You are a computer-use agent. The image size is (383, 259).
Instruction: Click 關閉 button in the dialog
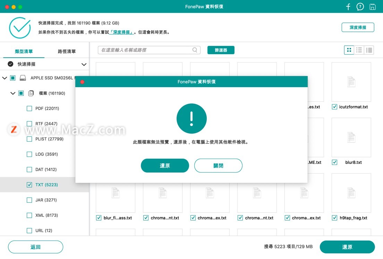point(218,166)
